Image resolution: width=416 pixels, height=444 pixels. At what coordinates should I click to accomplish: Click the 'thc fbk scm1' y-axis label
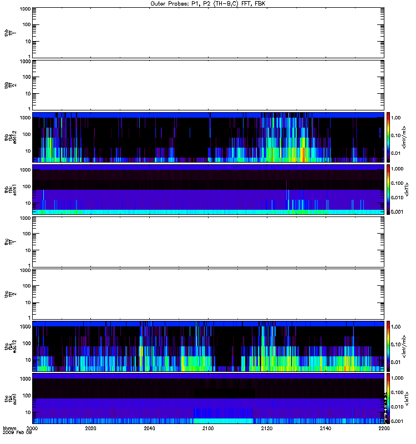pyautogui.click(x=10, y=398)
